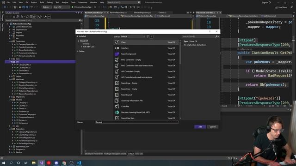Click the Help question mark in dialog
Image resolution: width=296 pixels, height=166 pixels.
pos(210,31)
